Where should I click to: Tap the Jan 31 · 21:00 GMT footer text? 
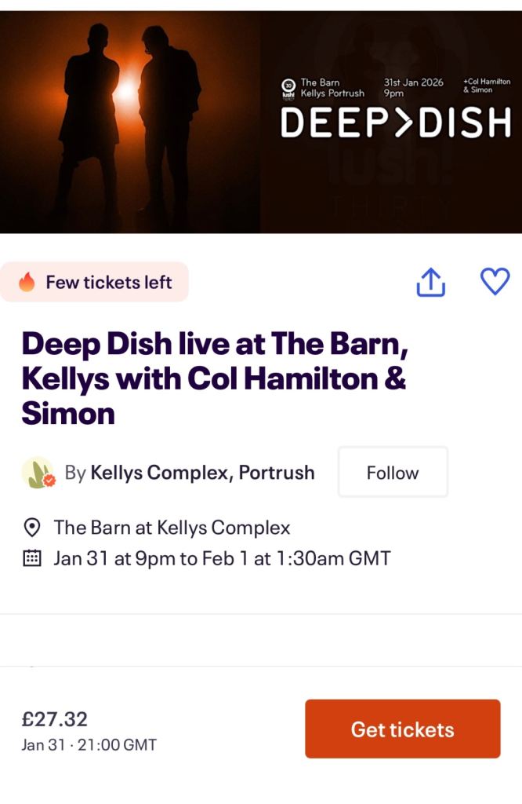[89, 744]
